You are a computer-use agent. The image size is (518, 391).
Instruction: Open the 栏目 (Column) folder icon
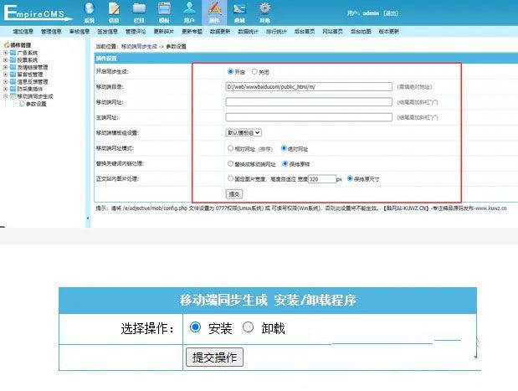pos(139,8)
